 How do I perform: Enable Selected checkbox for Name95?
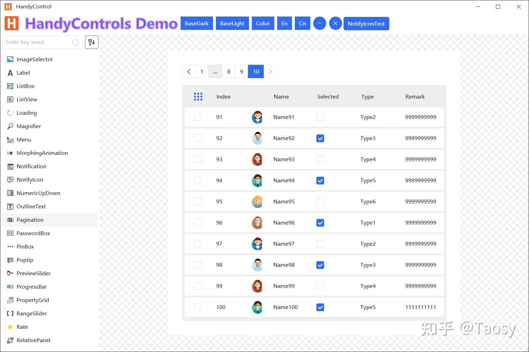click(320, 201)
